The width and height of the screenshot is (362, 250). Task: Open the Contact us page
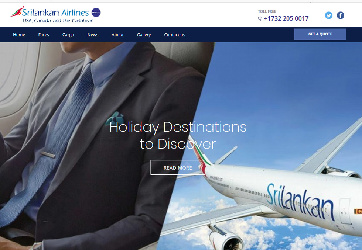[x=174, y=35]
